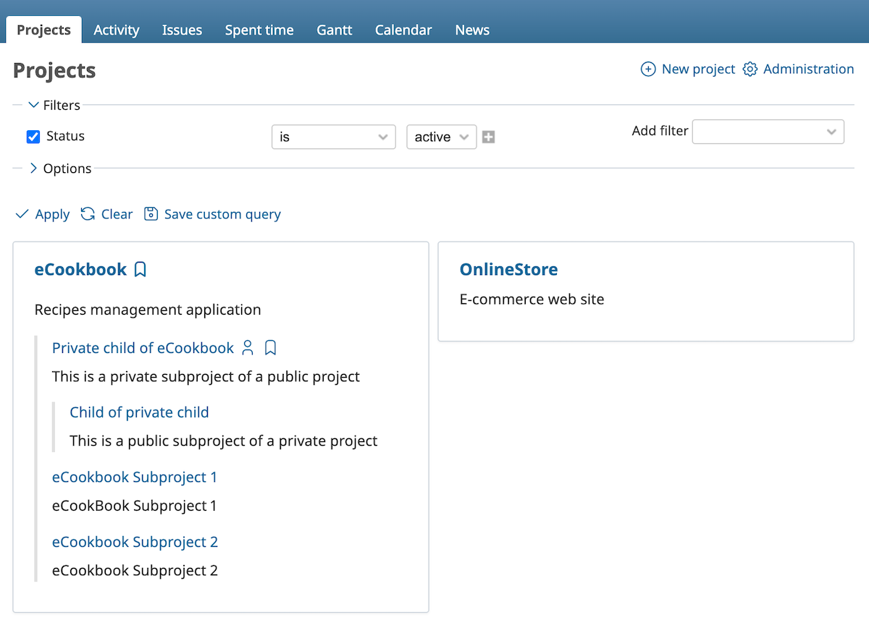Switch to the Calendar tab

pos(403,30)
